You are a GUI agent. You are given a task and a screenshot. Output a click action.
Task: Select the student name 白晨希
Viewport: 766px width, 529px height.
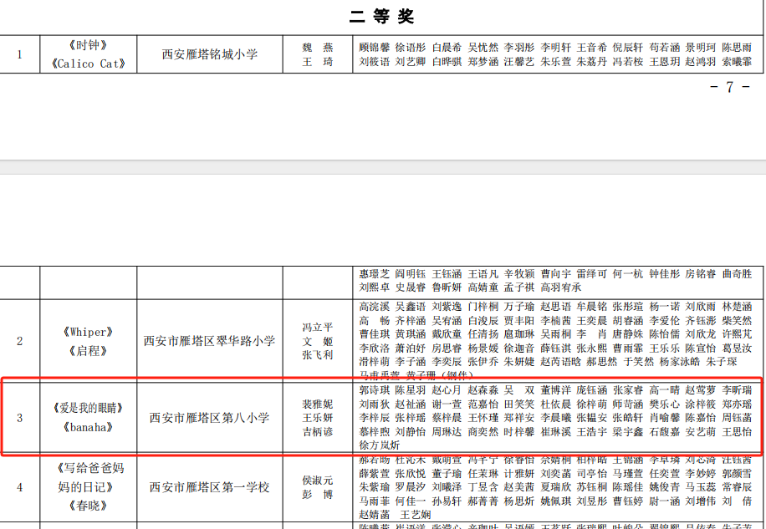tap(447, 48)
